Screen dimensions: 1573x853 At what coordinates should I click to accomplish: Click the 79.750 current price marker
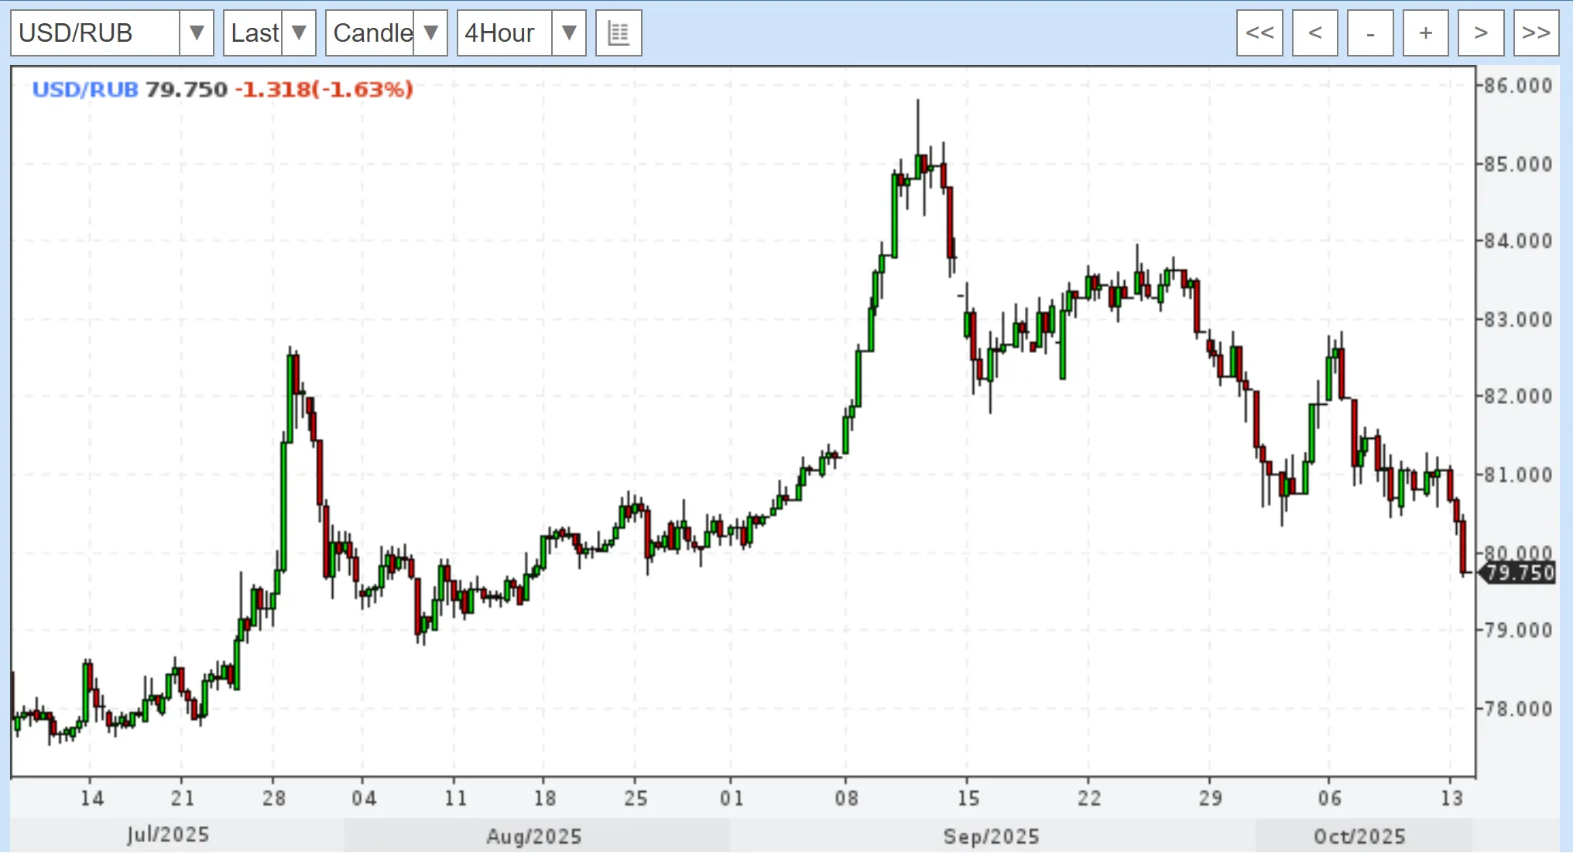click(1519, 574)
